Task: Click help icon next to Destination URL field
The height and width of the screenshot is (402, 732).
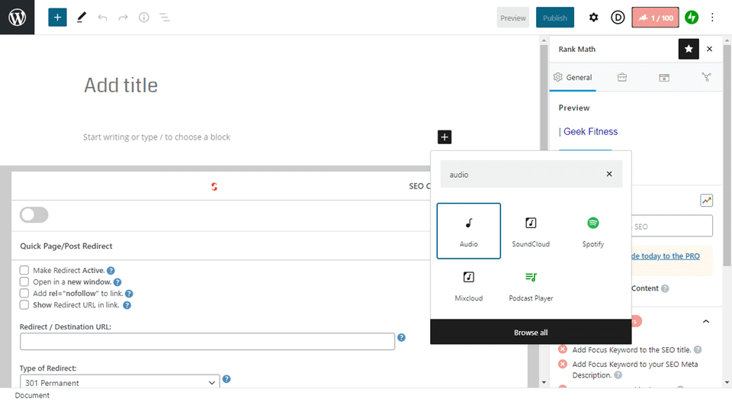Action: 402,338
